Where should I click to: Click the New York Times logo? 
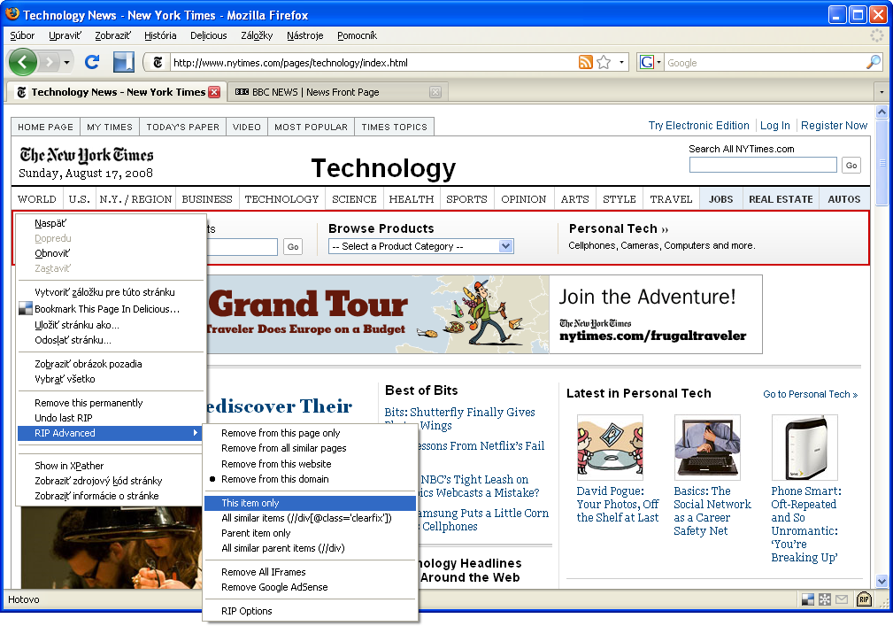(87, 155)
